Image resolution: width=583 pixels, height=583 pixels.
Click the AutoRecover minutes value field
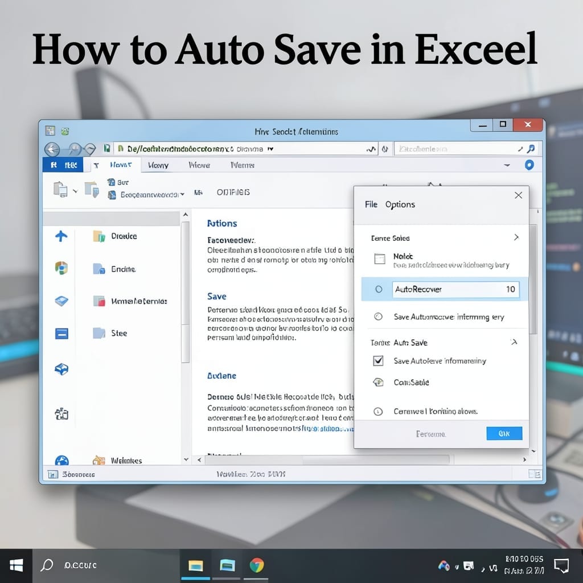455,289
